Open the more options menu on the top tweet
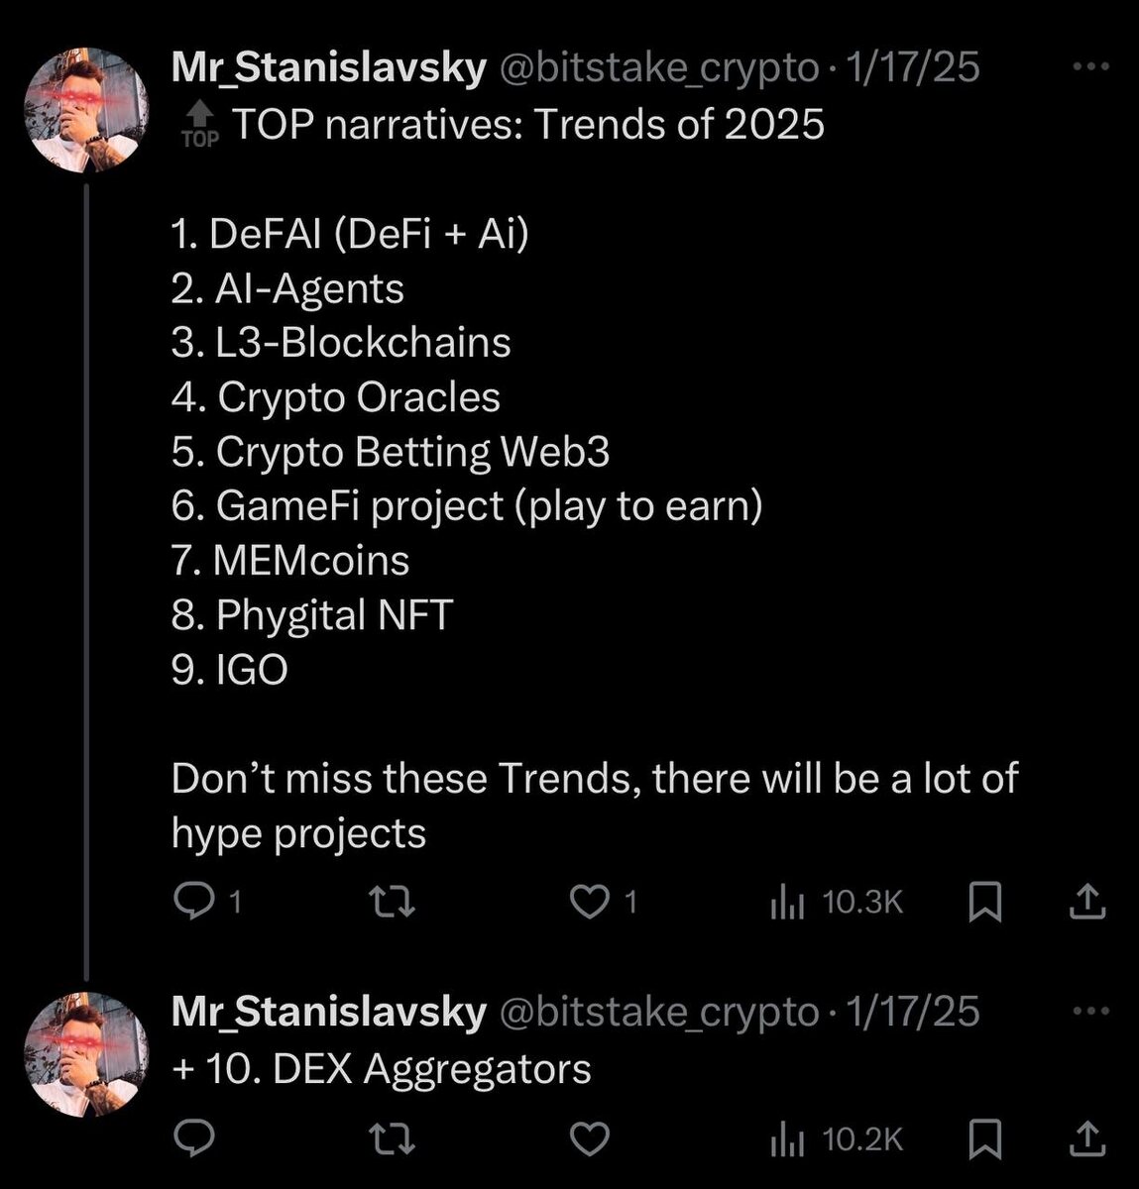Image resolution: width=1139 pixels, height=1189 pixels. coord(1090,64)
